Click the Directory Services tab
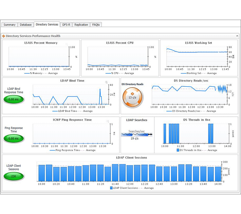 point(47,24)
